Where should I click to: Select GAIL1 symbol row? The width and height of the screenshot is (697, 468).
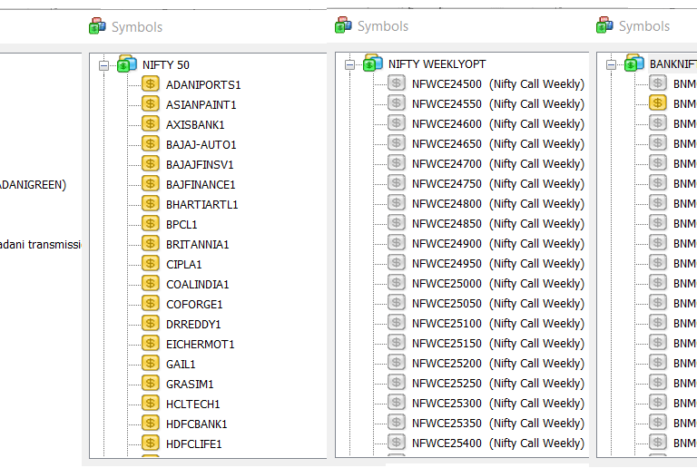point(181,365)
